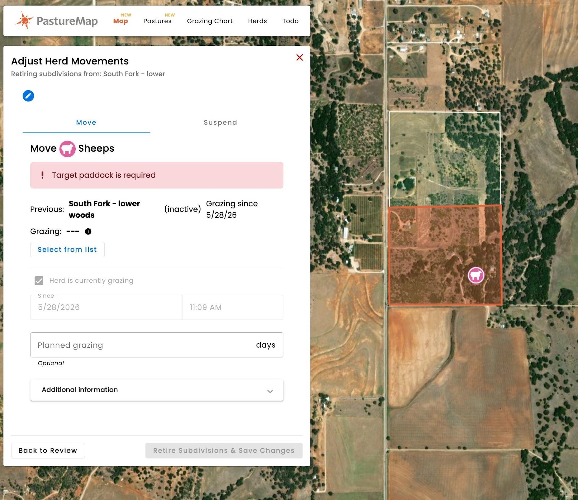The image size is (578, 500).
Task: Open the Grazing Chart page
Action: coord(210,21)
